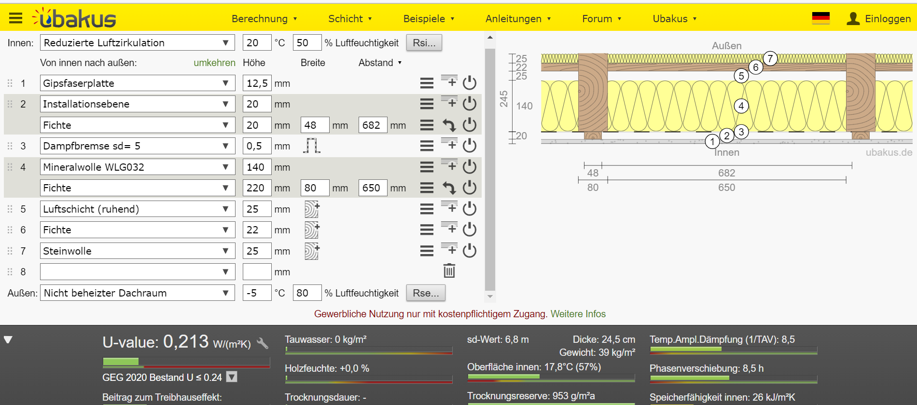Screen dimensions: 917x405
Task: Open the Außen Nicht beheizter Dachraum dropdown
Action: 137,293
